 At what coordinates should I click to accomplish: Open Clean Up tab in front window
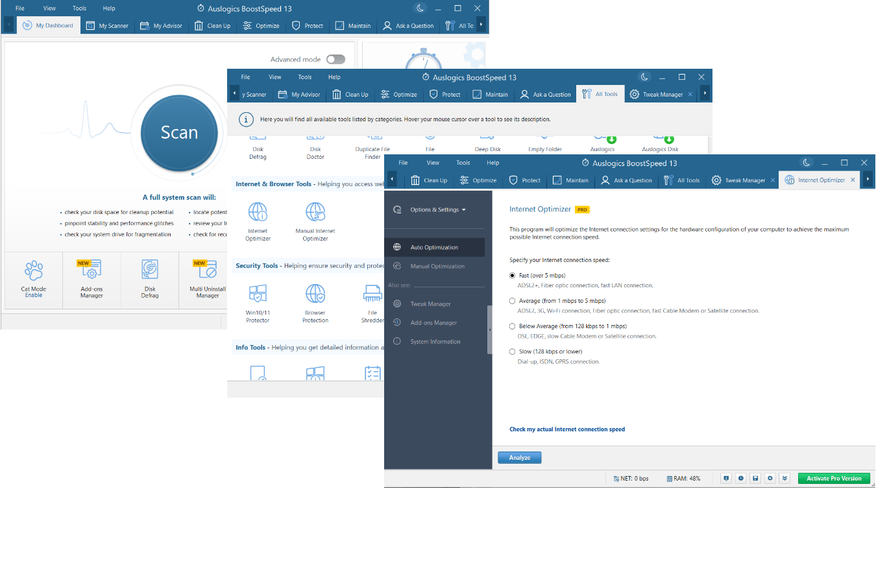429,180
